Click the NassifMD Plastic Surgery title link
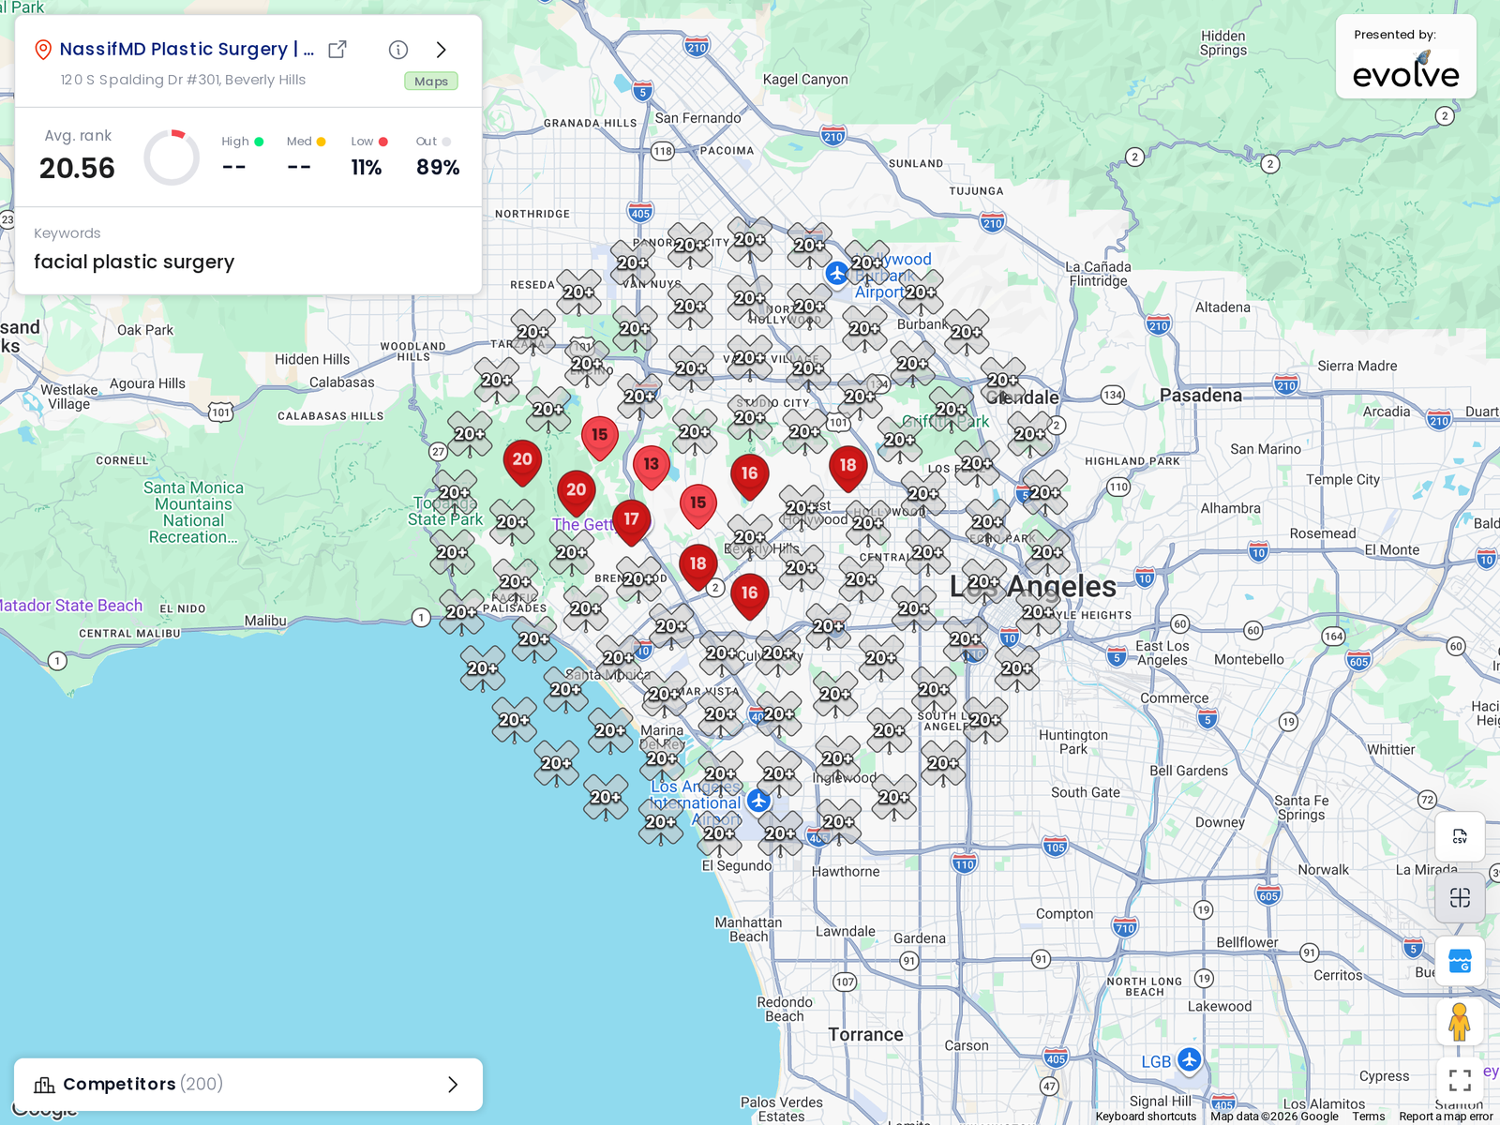 [x=187, y=49]
